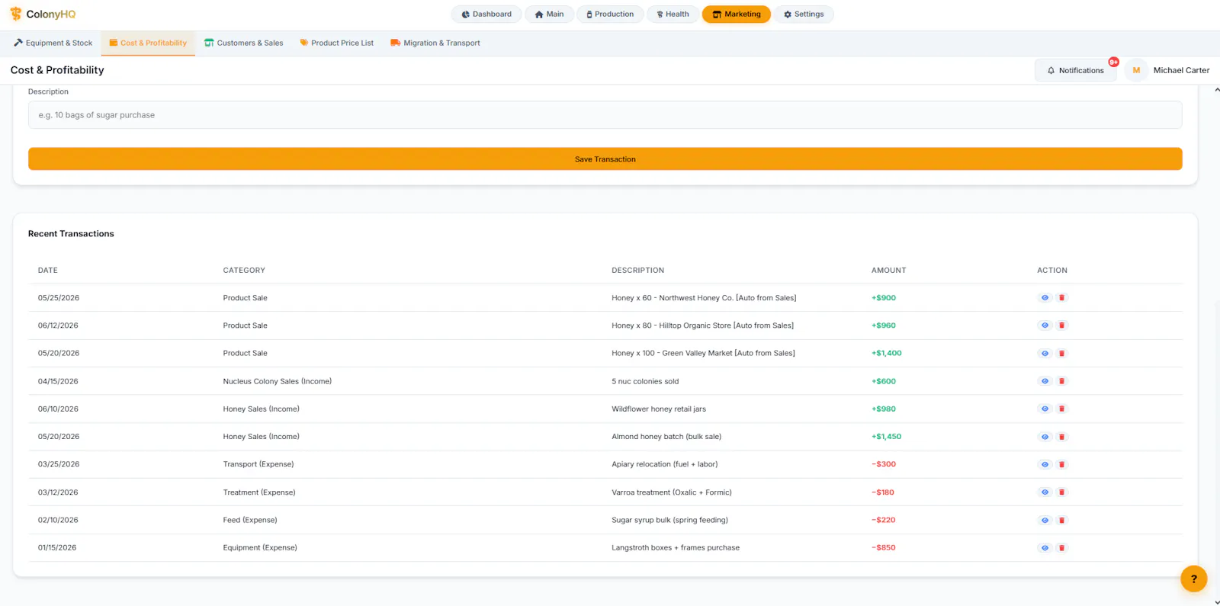Show details for the Apiary relocation transaction
Viewport: 1220px width, 606px height.
[1045, 464]
